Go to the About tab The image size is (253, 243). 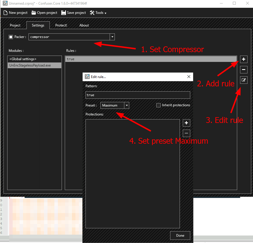click(84, 25)
